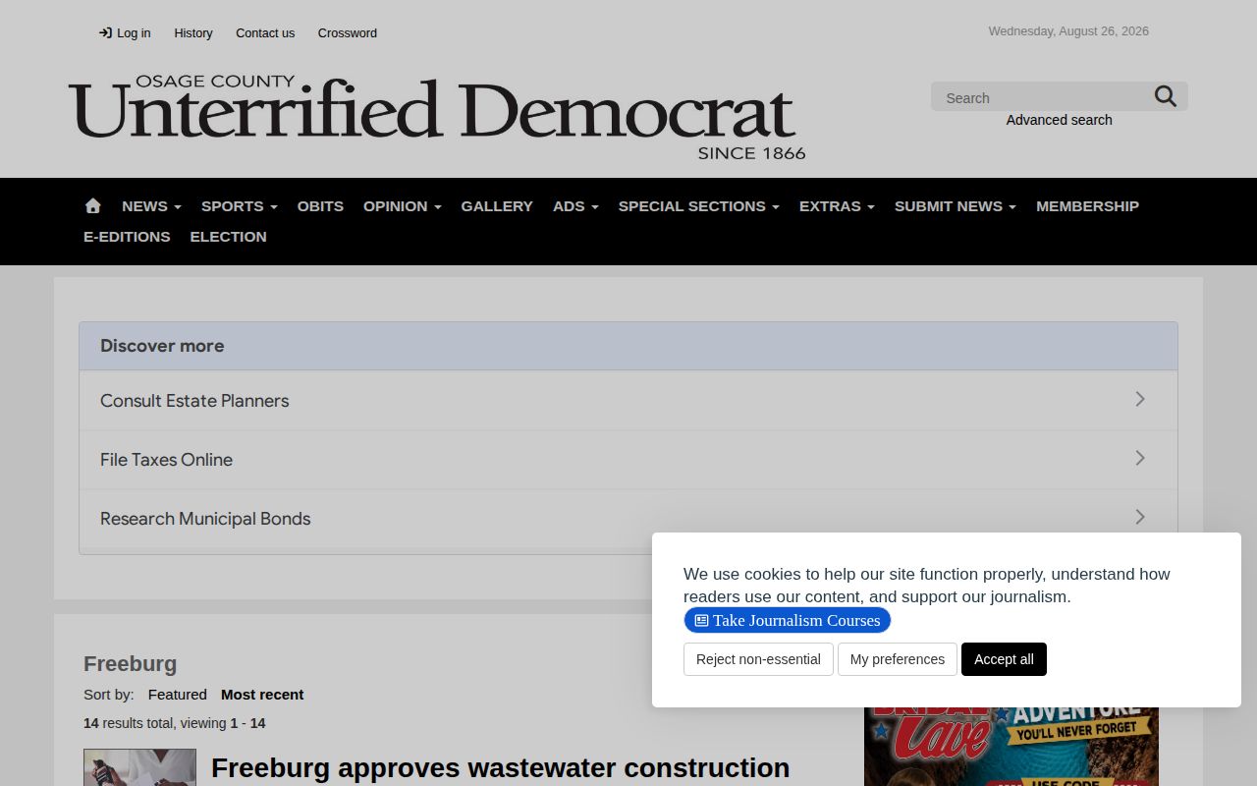Open the Obits section

pos(320,206)
